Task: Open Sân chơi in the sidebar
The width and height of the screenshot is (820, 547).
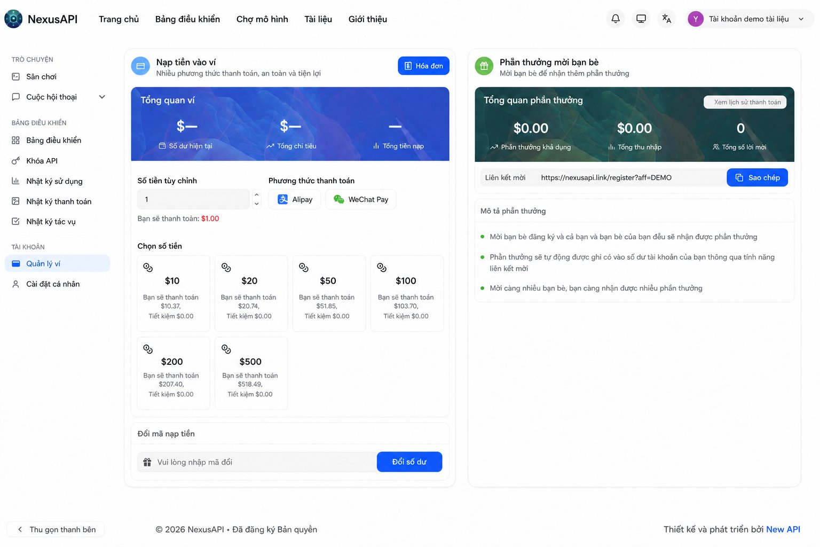Action: point(58,76)
